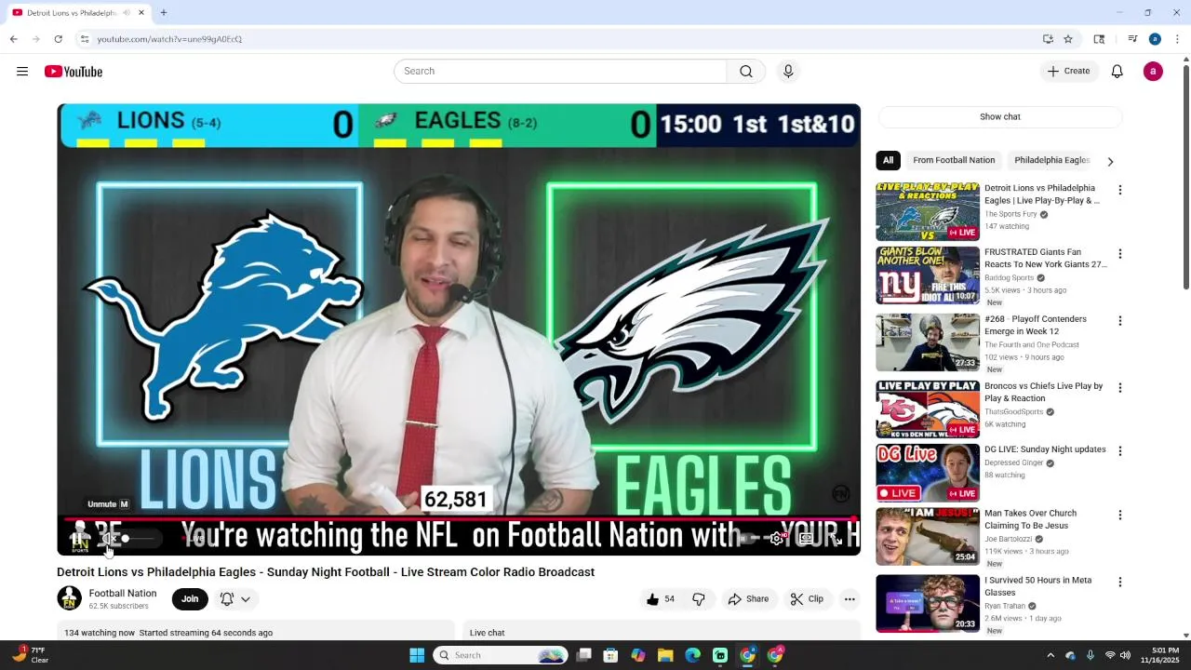This screenshot has width=1191, height=670.
Task: Open the account avatar menu
Action: 1153,72
